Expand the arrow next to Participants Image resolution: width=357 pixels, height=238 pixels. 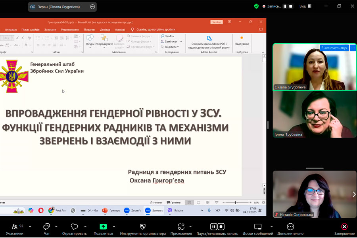point(30,226)
